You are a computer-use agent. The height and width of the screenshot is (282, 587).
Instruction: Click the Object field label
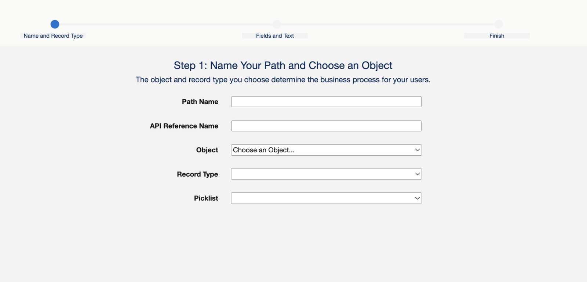coord(207,150)
